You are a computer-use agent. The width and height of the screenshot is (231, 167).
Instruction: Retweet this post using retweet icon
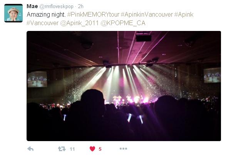(62, 149)
